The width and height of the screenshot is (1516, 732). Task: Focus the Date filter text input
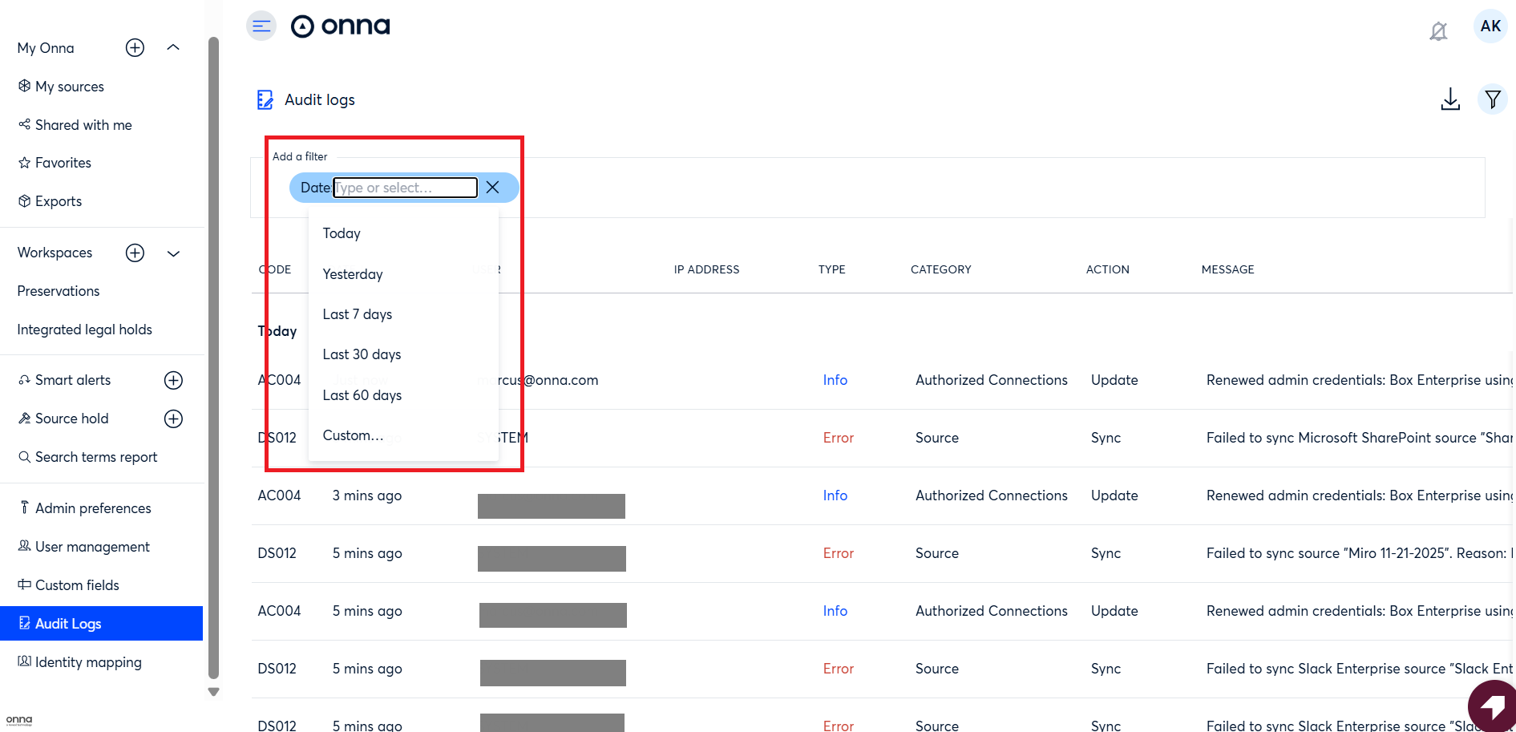pos(405,188)
